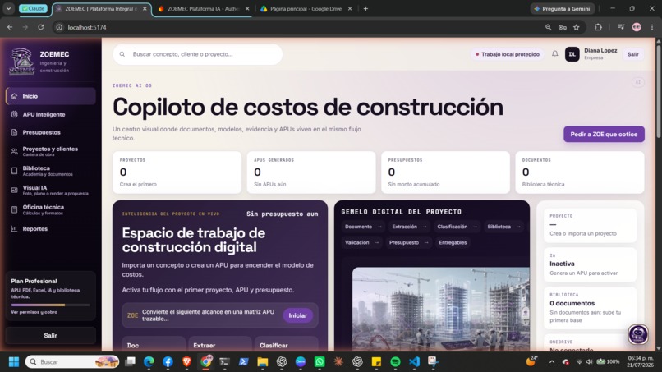The height and width of the screenshot is (372, 662).
Task: Click Salir button in top header
Action: coord(633,54)
